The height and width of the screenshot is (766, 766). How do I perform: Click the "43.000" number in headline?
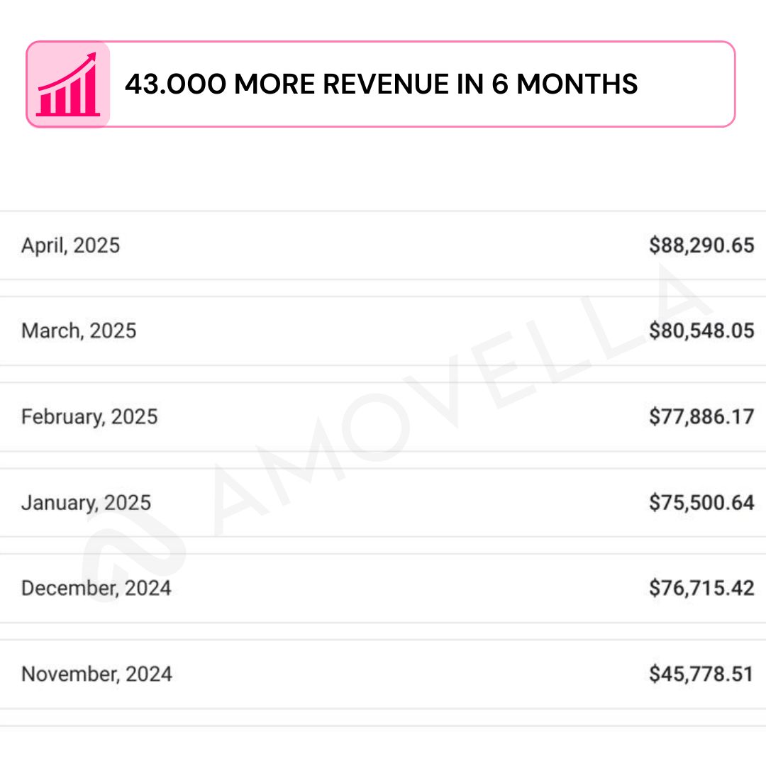pyautogui.click(x=175, y=84)
